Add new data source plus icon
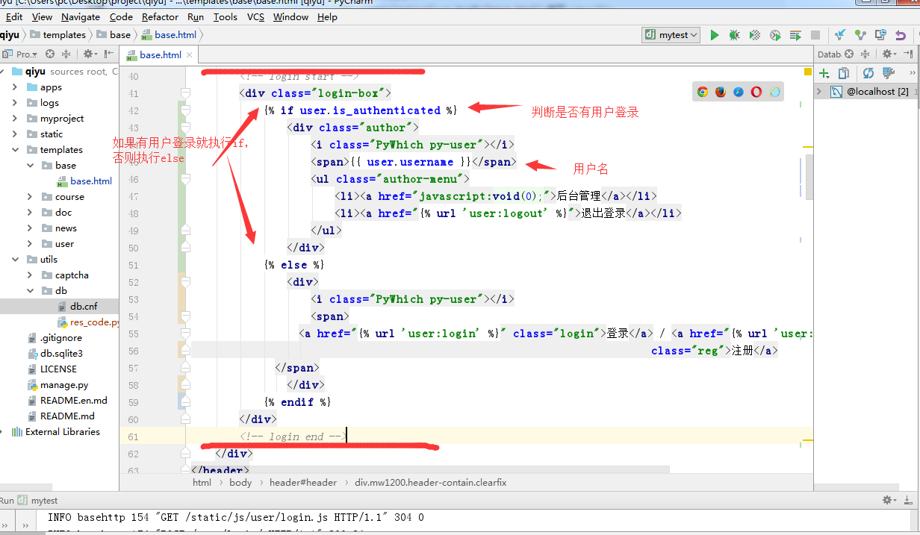Image resolution: width=920 pixels, height=535 pixels. pos(824,73)
